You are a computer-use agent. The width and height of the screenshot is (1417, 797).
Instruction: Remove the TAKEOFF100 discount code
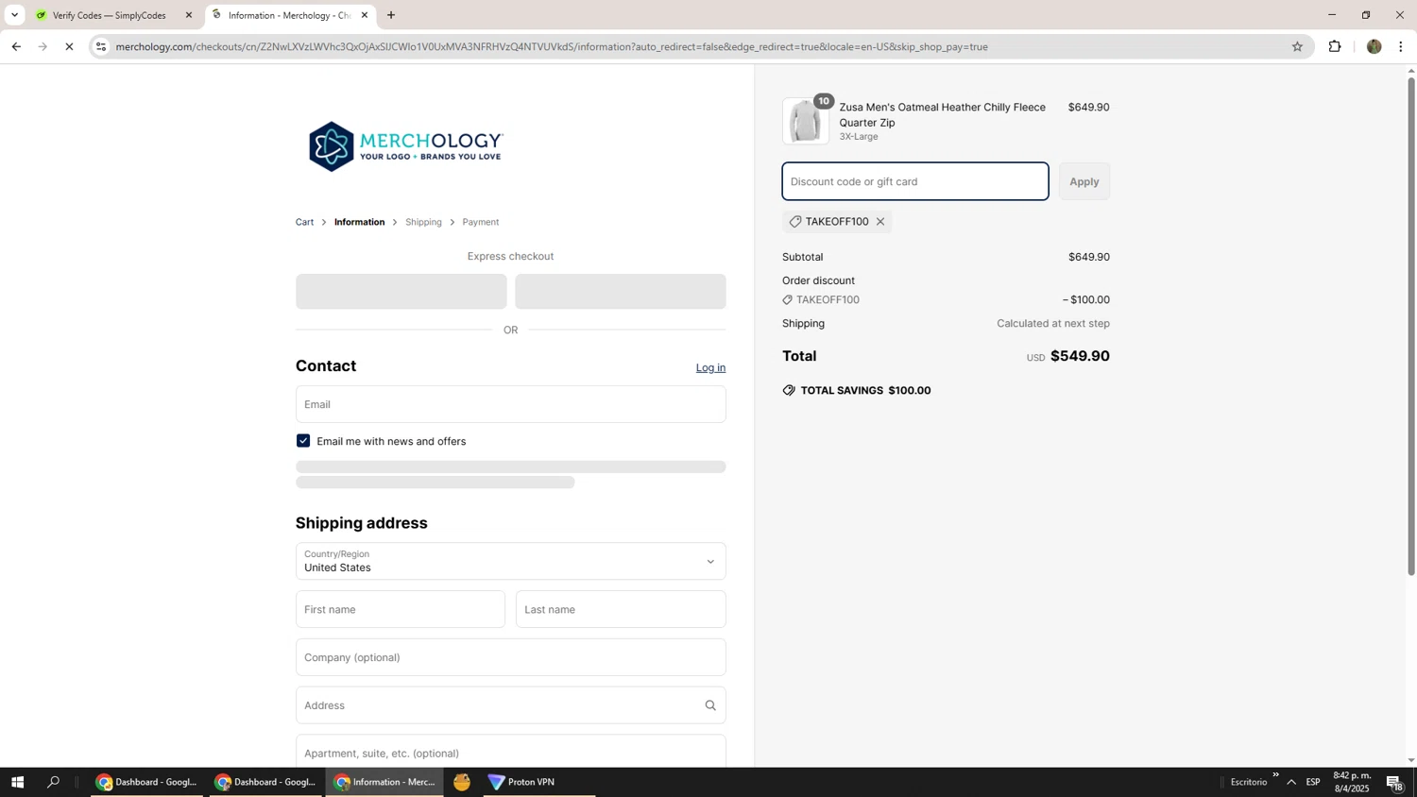click(879, 222)
